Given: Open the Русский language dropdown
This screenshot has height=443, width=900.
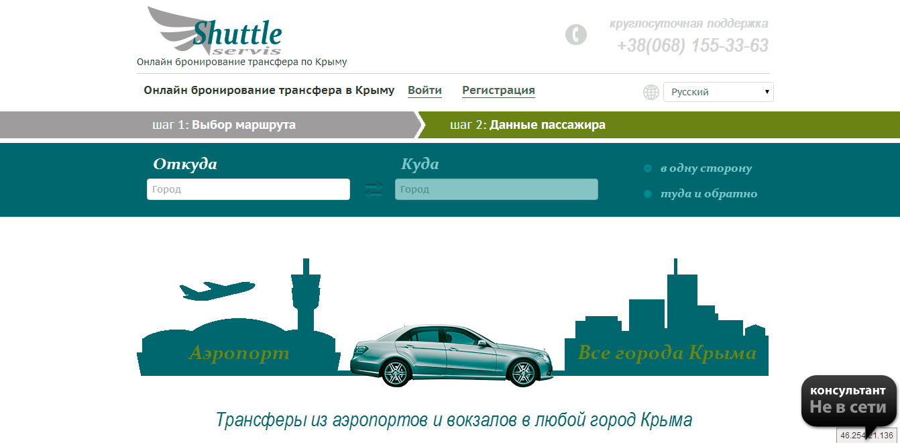Looking at the screenshot, I should (x=718, y=92).
